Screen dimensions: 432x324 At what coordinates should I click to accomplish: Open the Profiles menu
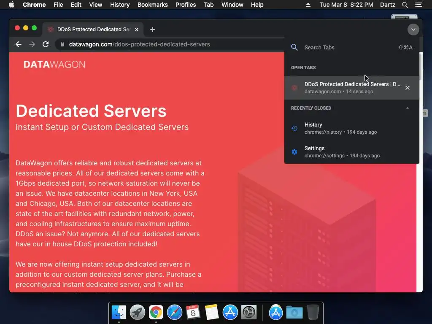tap(186, 5)
